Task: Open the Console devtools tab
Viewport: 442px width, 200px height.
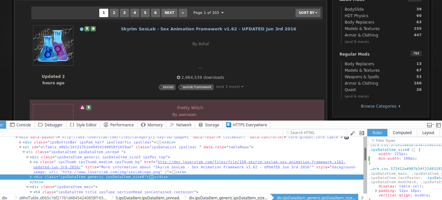Action: (x=20, y=125)
